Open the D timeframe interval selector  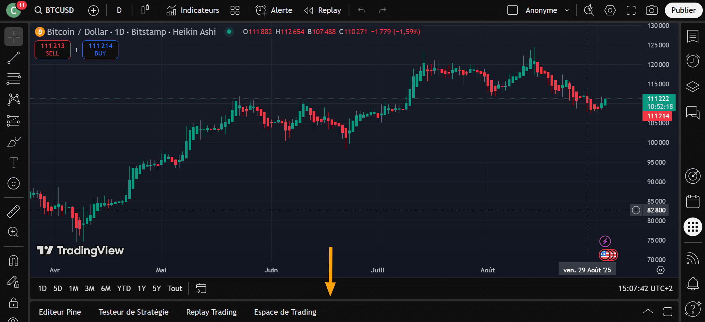tap(119, 10)
